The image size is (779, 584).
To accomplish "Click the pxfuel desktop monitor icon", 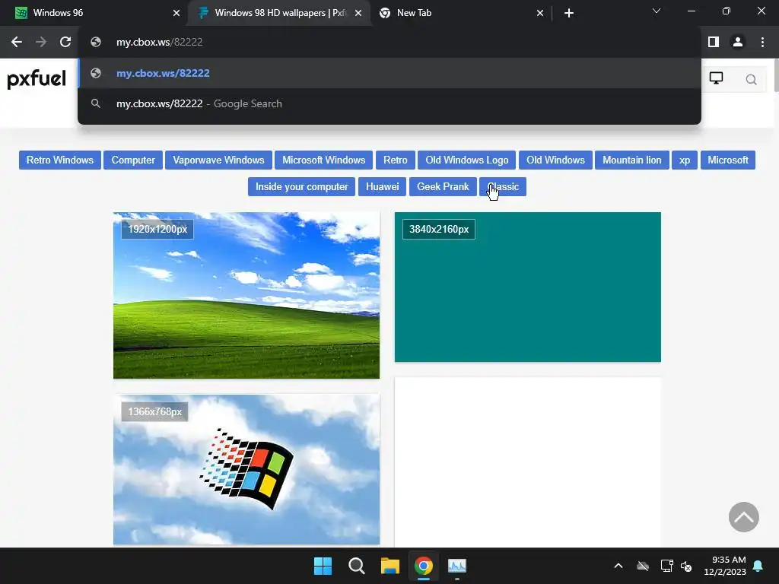I will tap(716, 78).
